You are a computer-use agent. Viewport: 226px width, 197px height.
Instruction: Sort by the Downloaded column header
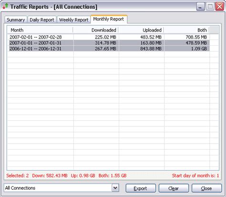pyautogui.click(x=96, y=30)
